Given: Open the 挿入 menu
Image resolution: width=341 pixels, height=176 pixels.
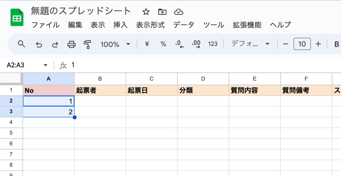Looking at the screenshot, I should click(x=121, y=25).
